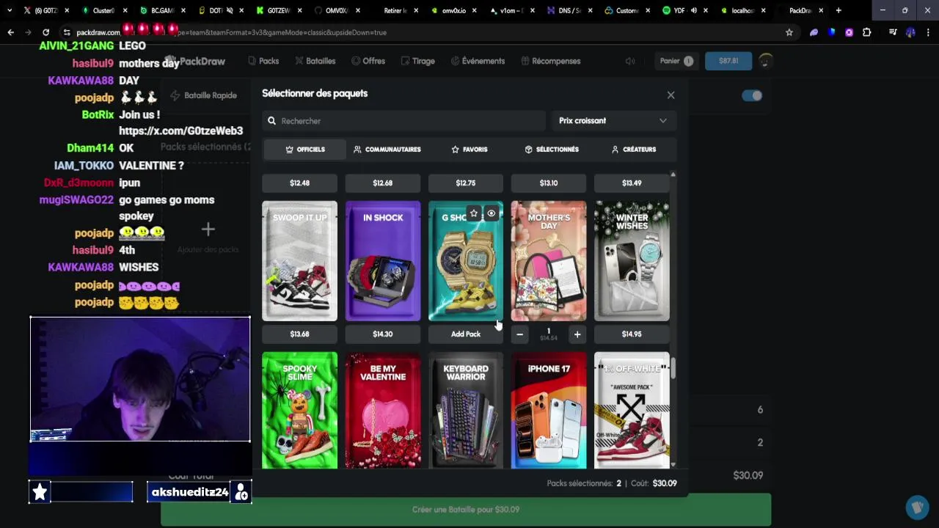Image resolution: width=939 pixels, height=528 pixels.
Task: Add pack priced $13.10
Action: coord(549,183)
